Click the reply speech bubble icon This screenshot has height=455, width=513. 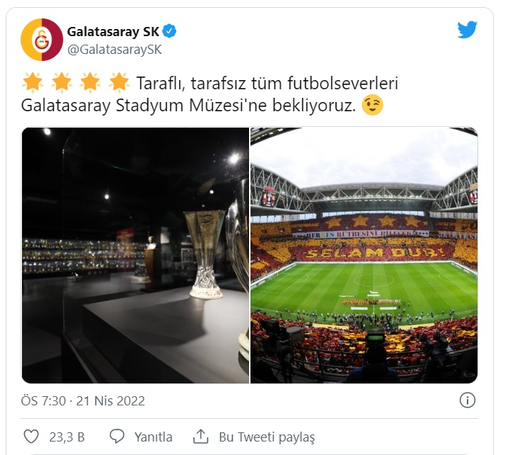point(117,437)
